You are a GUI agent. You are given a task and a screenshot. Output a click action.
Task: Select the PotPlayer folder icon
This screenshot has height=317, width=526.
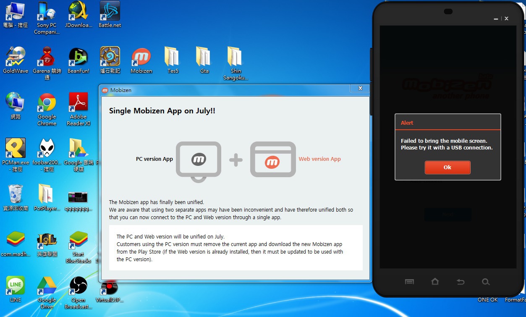pos(47,197)
